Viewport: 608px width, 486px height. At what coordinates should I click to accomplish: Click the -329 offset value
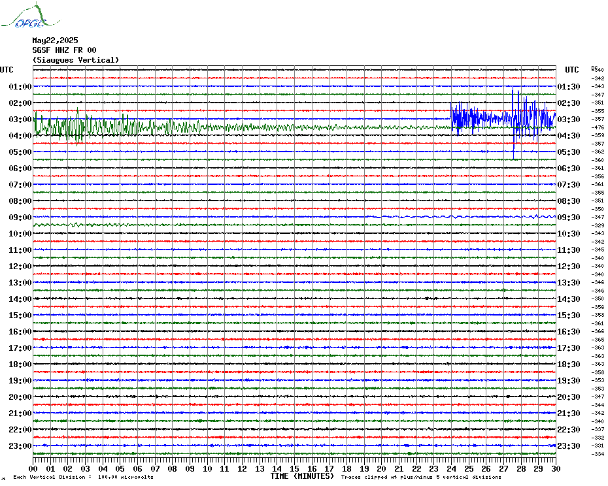click(598, 225)
